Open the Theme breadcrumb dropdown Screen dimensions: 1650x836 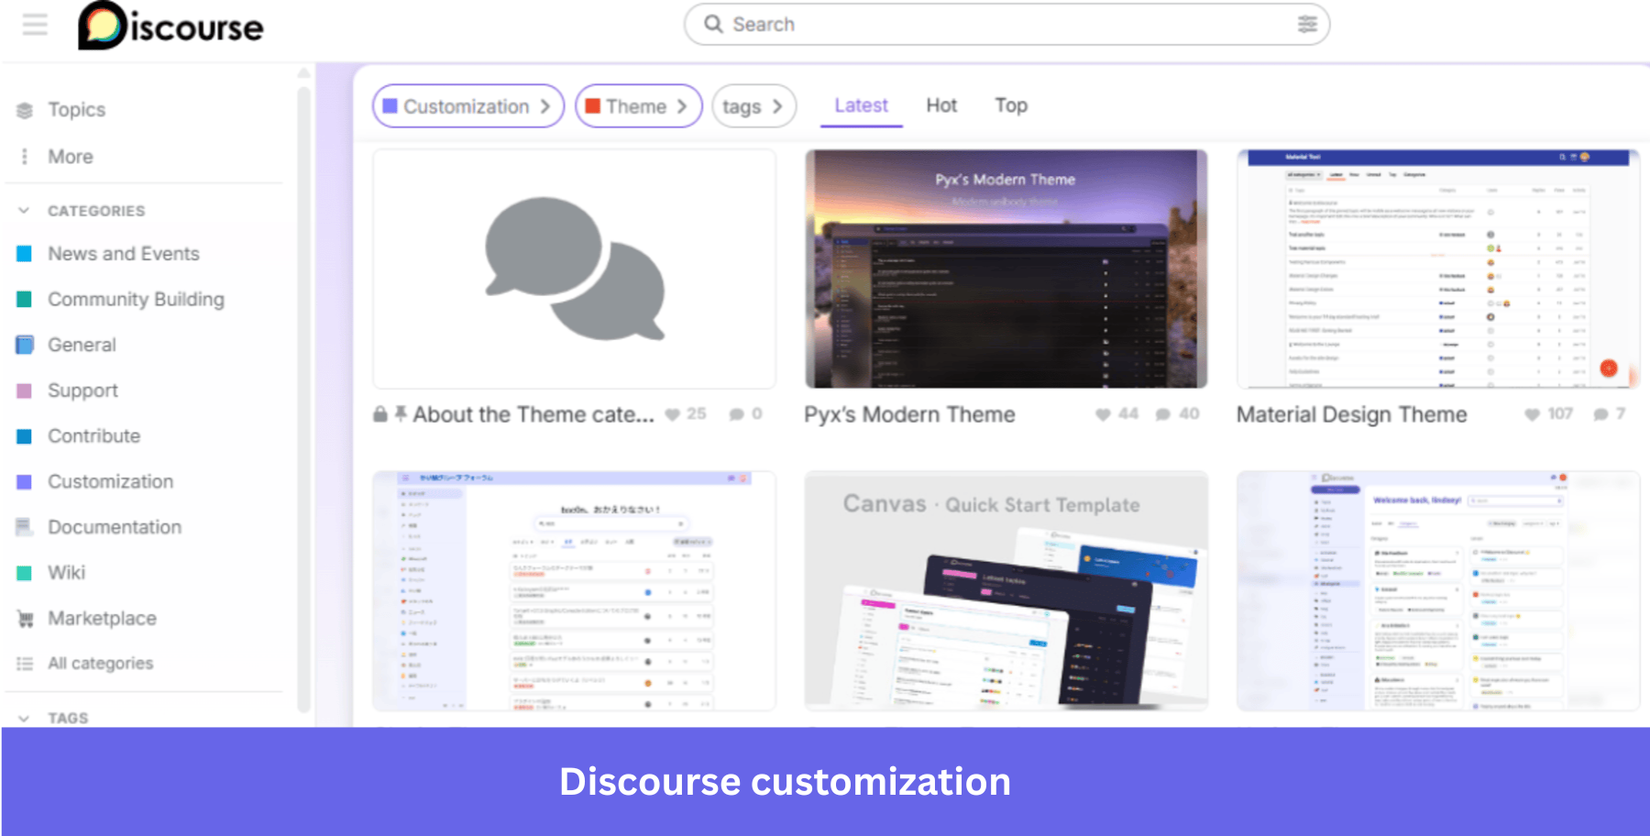coord(682,105)
